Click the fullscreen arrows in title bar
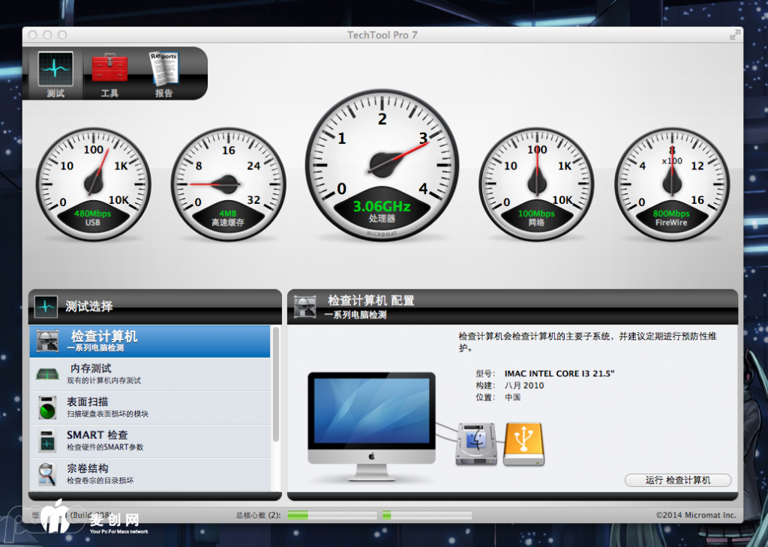 [x=734, y=34]
